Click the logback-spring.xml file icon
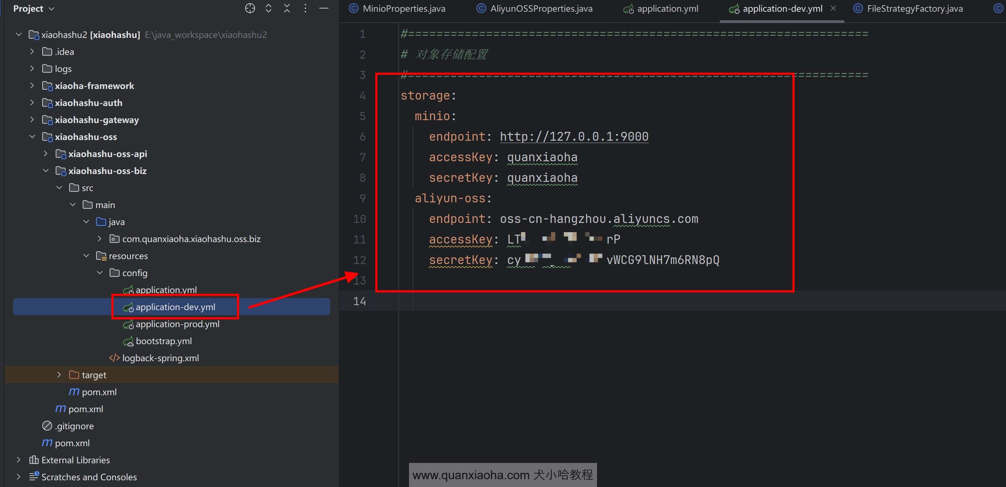 pyautogui.click(x=114, y=358)
